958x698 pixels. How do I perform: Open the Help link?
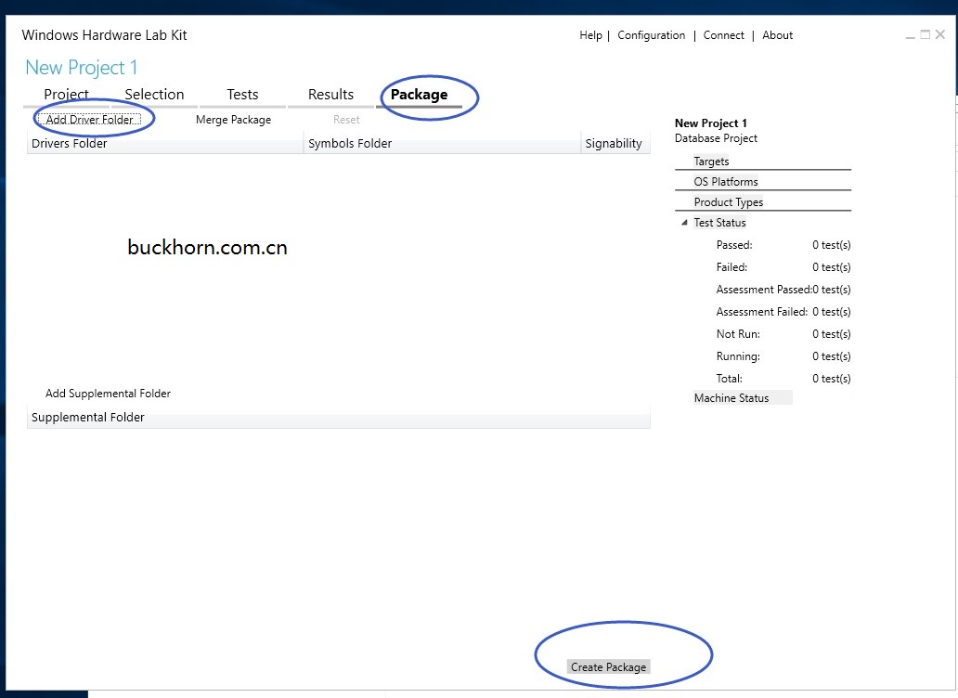point(590,35)
